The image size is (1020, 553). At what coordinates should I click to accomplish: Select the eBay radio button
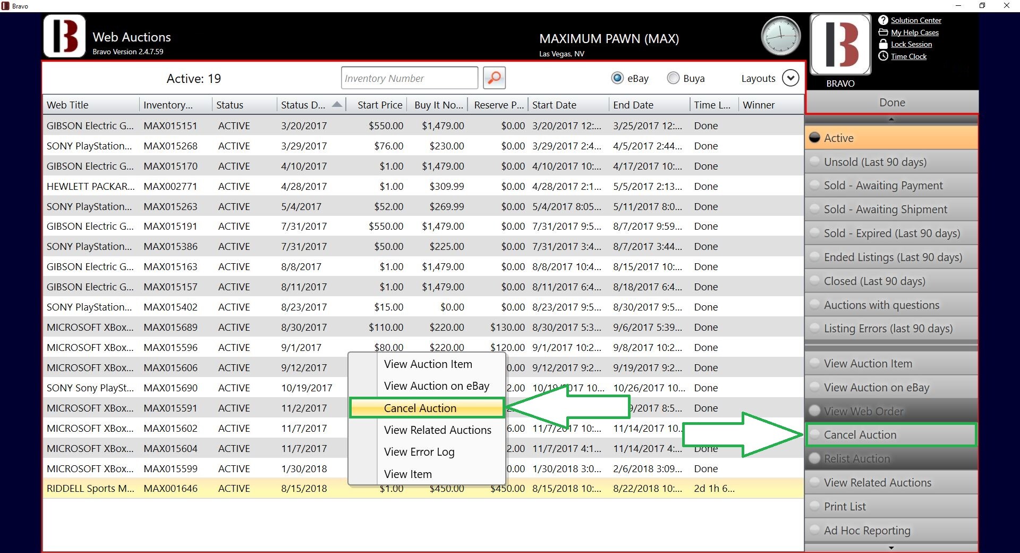(x=617, y=78)
